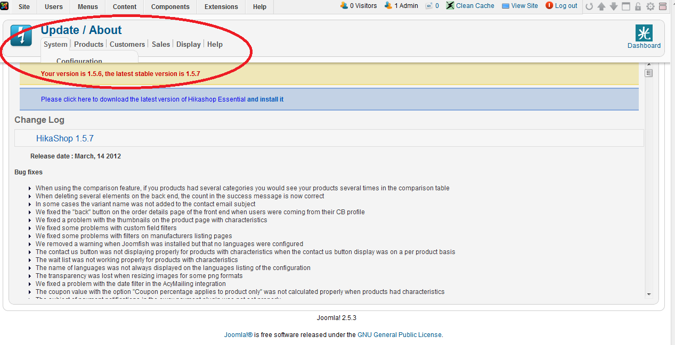Image resolution: width=675 pixels, height=345 pixels.
Task: Click 'Release date : March, 14 2012' text
Action: (x=76, y=156)
